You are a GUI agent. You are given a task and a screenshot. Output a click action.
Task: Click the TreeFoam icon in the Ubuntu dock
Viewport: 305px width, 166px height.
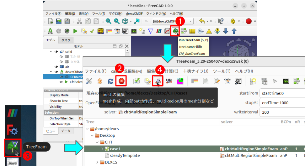point(13,147)
